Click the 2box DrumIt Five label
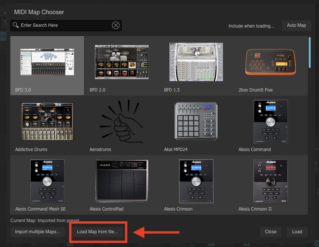 tap(255, 90)
